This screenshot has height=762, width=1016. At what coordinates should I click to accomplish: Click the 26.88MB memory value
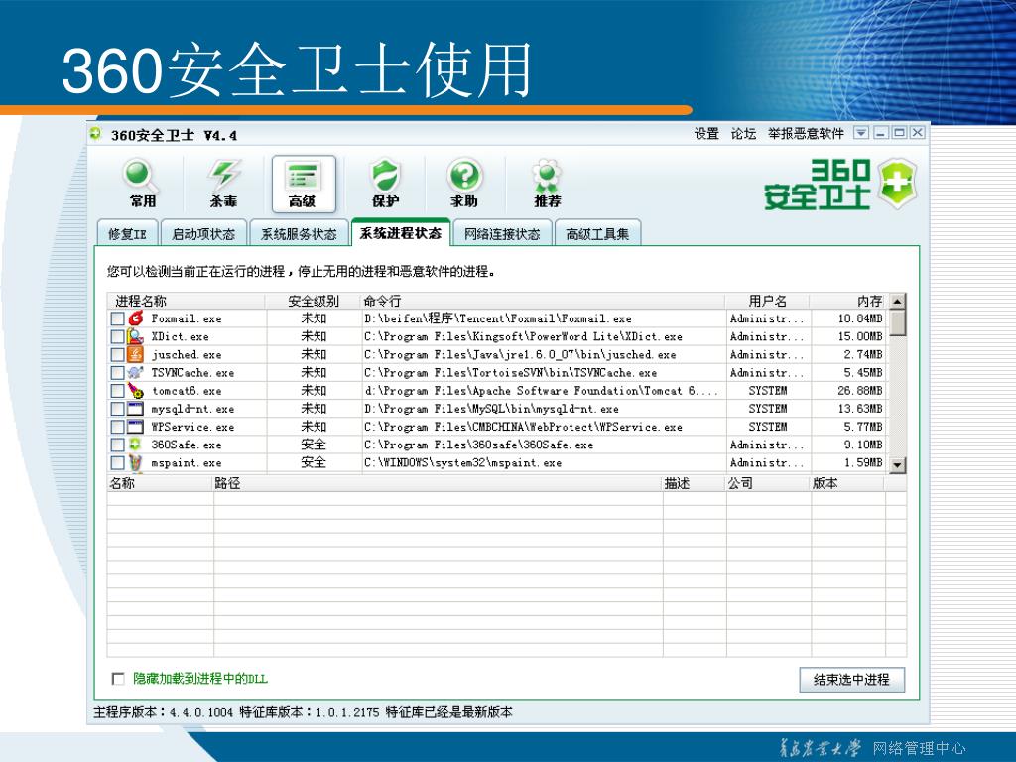point(860,391)
